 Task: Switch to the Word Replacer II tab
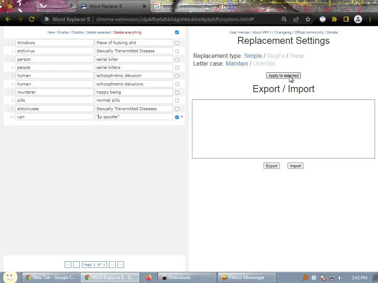coord(113,6)
